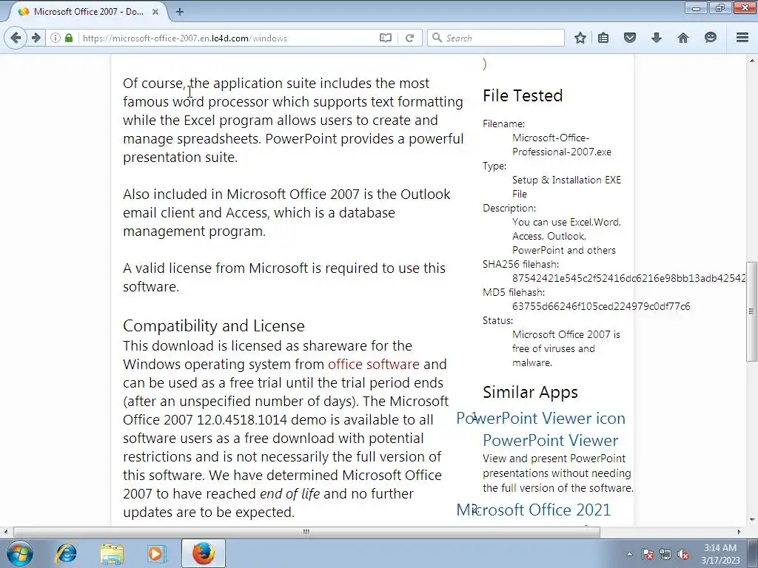Click the scroll down arrow

(752, 520)
